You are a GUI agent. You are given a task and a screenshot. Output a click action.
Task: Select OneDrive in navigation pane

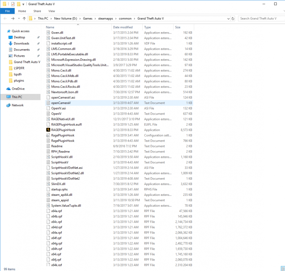18,89
